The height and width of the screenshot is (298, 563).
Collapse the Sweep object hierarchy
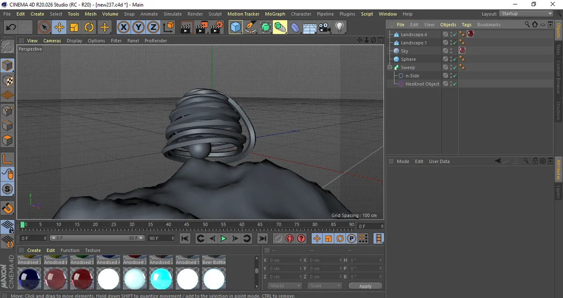coord(390,68)
